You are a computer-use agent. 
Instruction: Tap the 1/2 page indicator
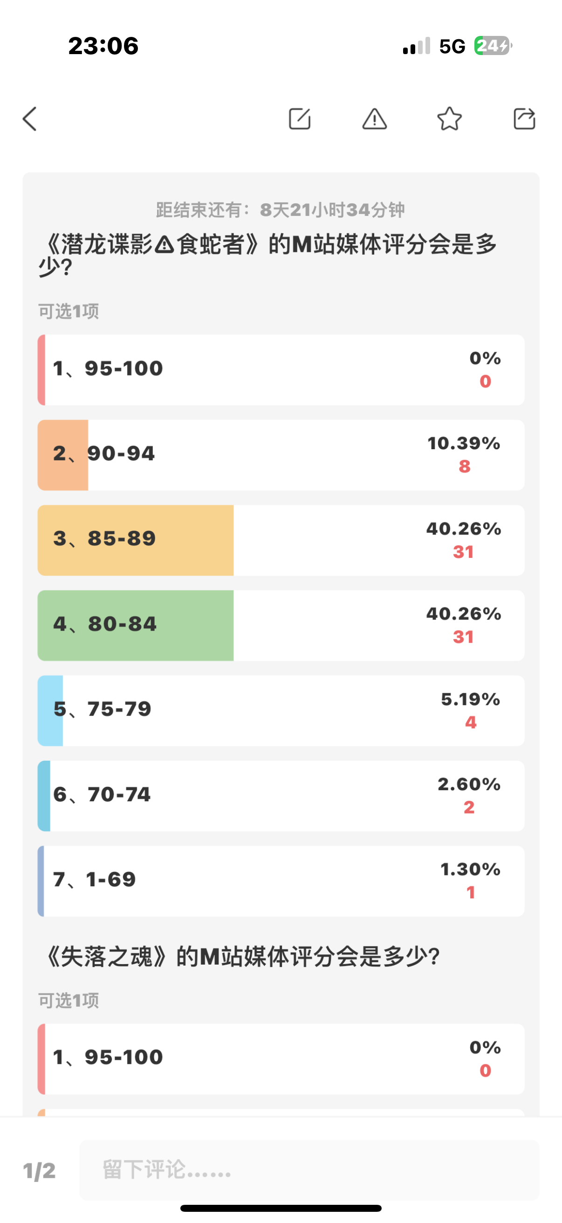coord(39,1171)
